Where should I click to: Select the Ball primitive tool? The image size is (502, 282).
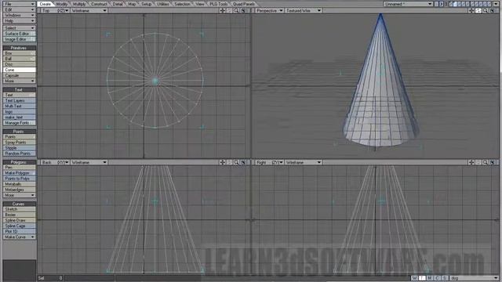coord(19,59)
